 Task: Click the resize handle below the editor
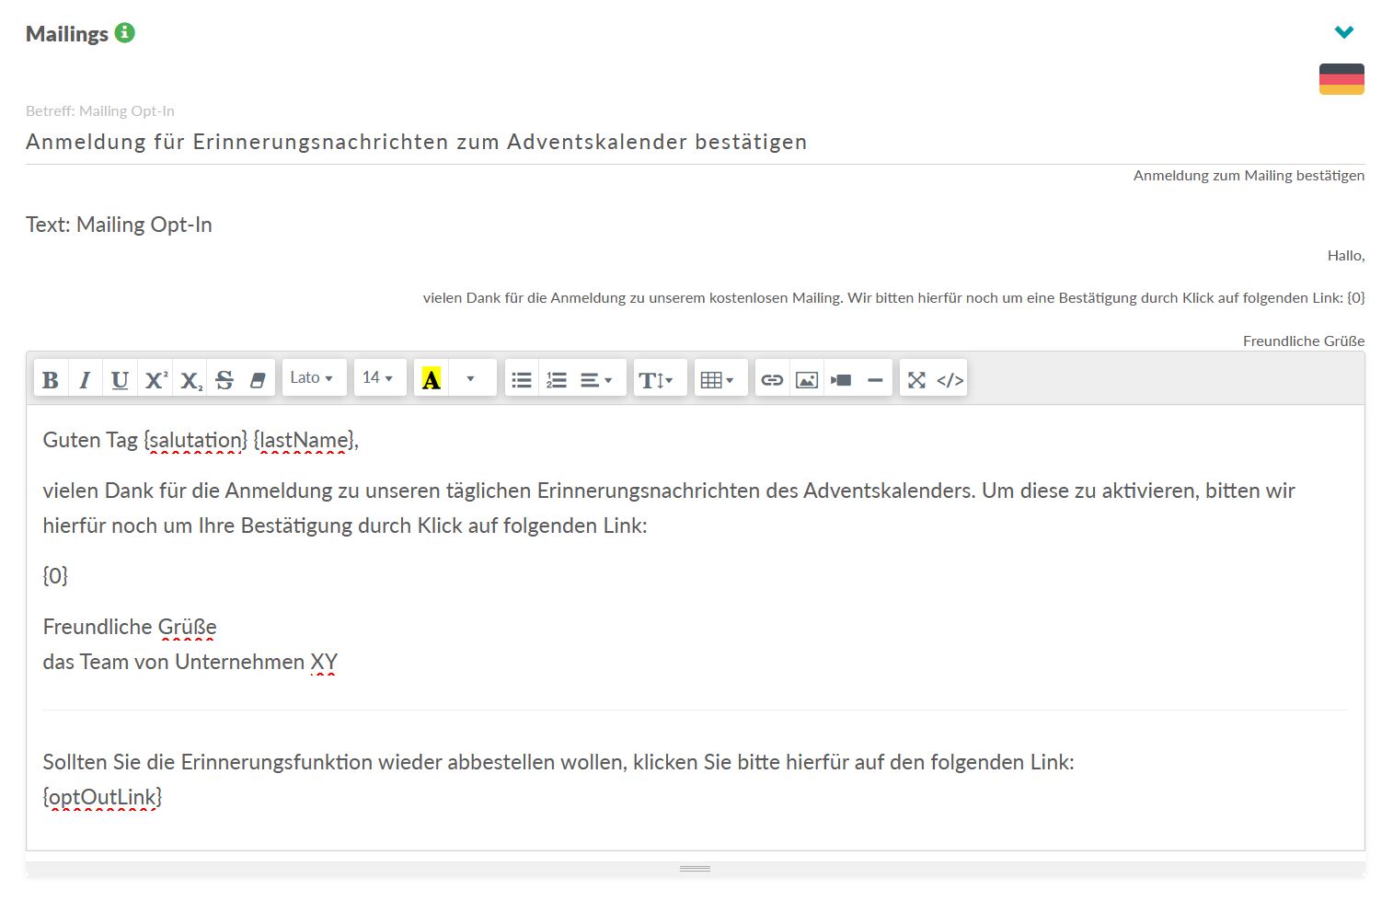(695, 868)
